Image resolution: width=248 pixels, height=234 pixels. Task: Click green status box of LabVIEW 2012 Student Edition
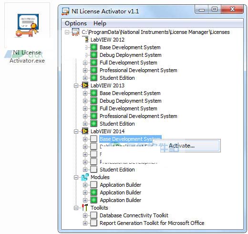point(93,78)
